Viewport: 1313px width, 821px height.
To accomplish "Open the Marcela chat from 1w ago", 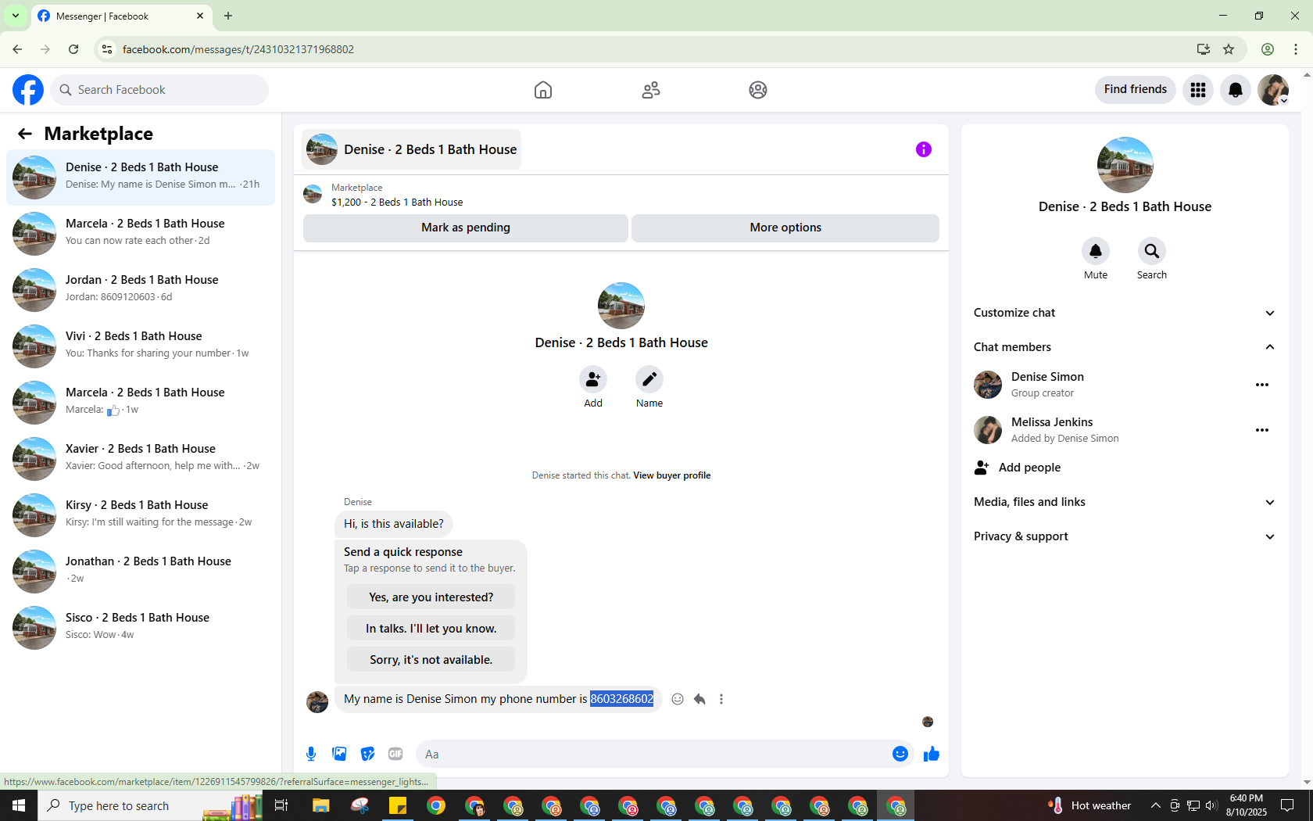I will point(141,403).
